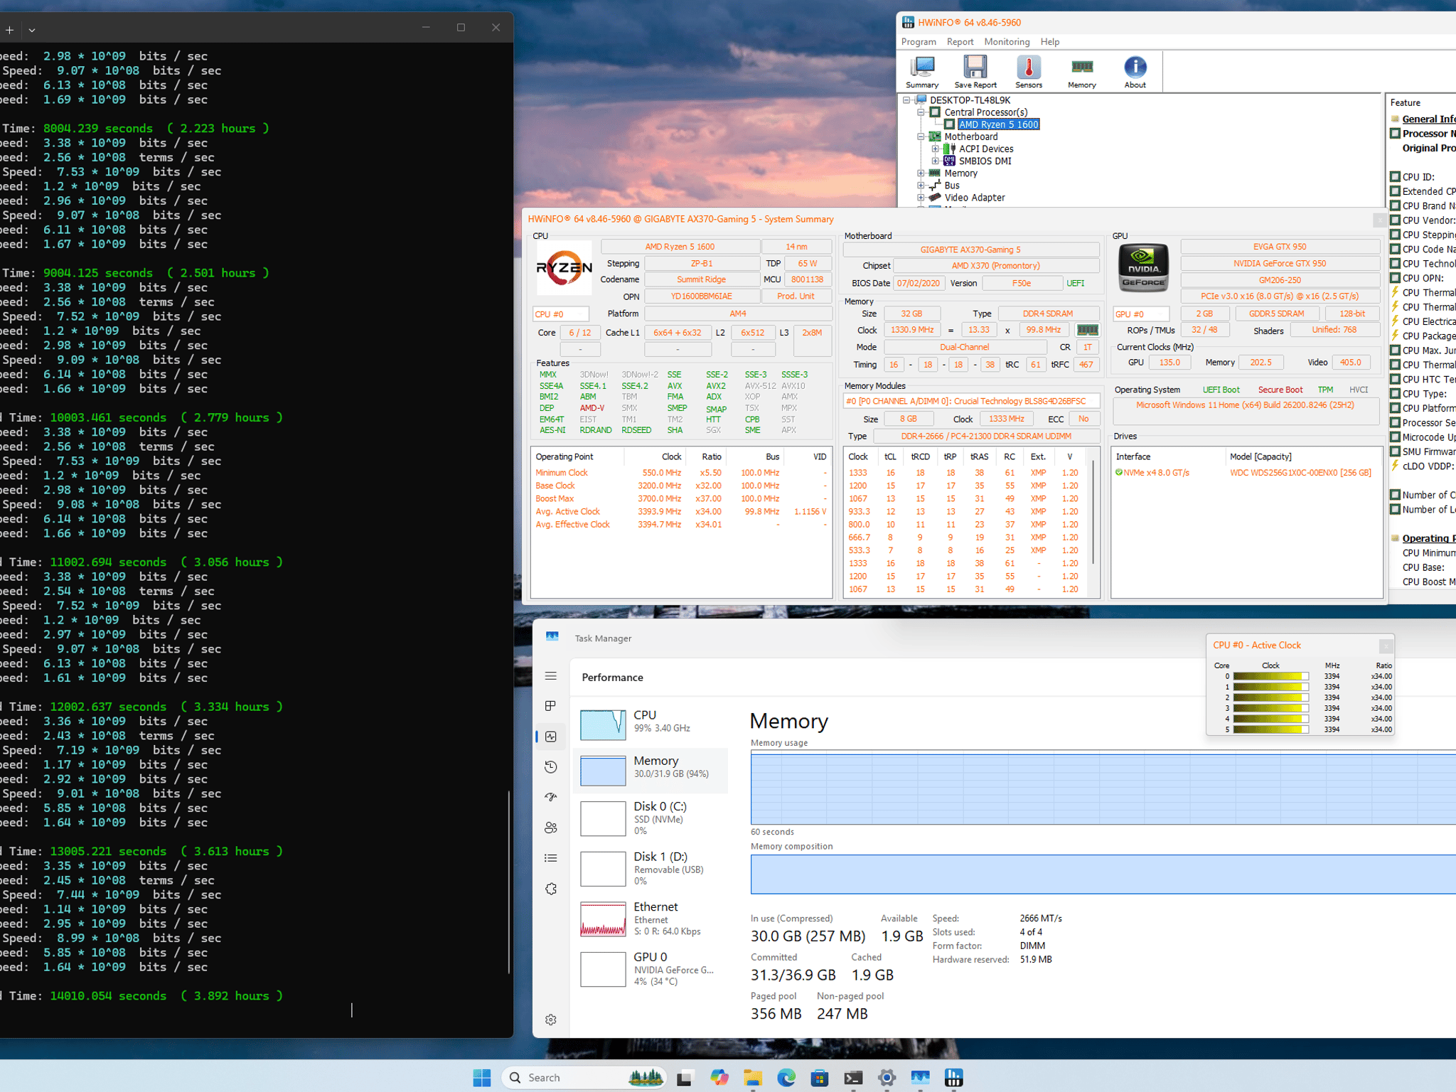Open the About info icon
The image size is (1456, 1092).
click(1135, 72)
